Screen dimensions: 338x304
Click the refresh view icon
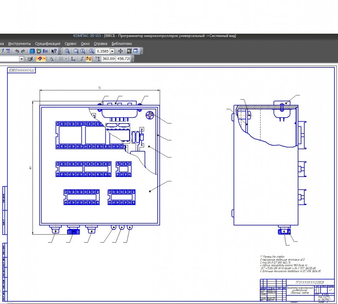coord(136,51)
